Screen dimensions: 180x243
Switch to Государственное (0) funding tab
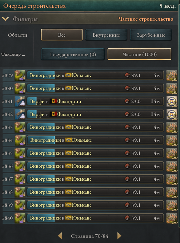point(73,54)
